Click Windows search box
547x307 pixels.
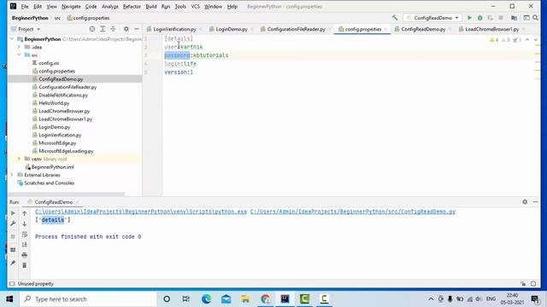click(89, 299)
